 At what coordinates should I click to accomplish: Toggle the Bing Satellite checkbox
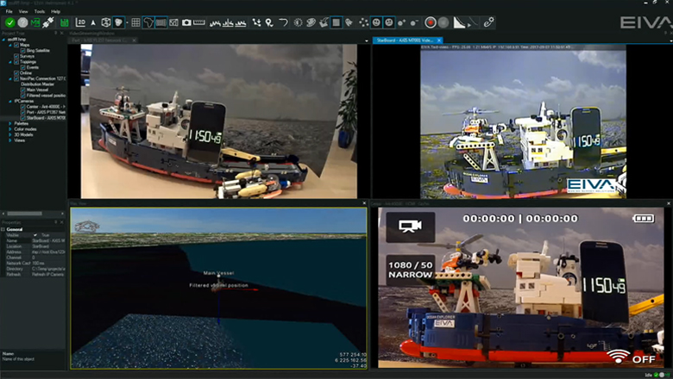[23, 51]
